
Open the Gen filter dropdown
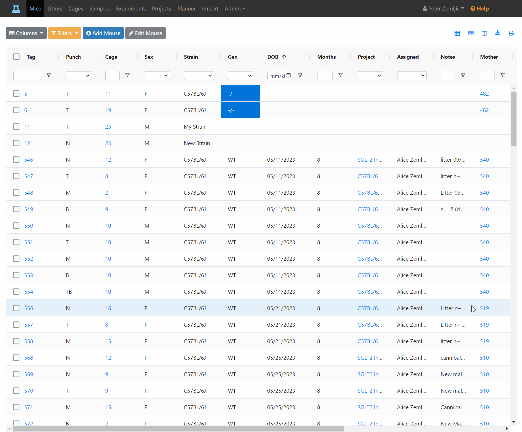click(x=241, y=75)
